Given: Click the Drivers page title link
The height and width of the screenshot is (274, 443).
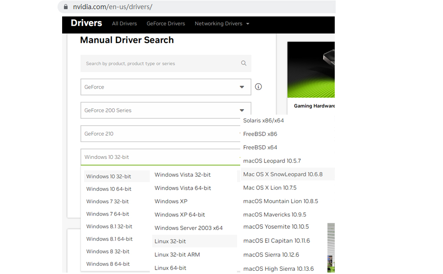Looking at the screenshot, I should pos(86,23).
